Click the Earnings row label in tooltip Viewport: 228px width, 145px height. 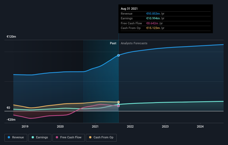pos(127,18)
